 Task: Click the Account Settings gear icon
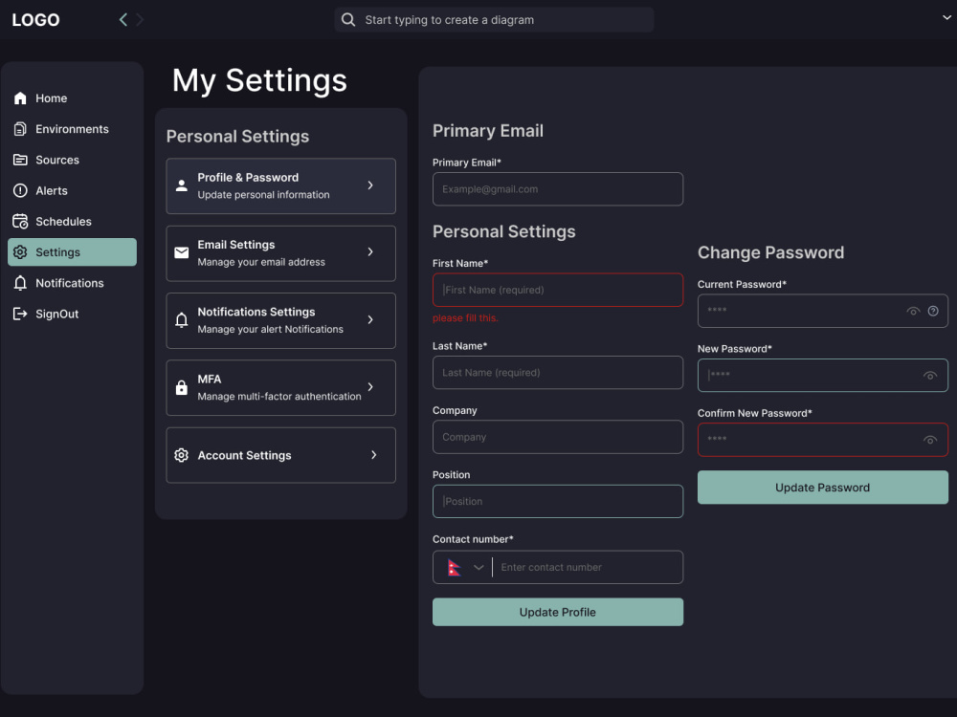click(x=181, y=455)
